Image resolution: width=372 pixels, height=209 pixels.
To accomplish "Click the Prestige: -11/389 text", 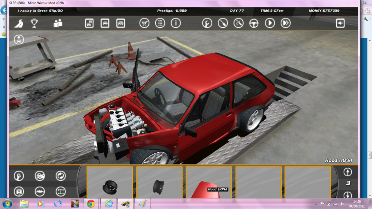I will (x=172, y=11).
